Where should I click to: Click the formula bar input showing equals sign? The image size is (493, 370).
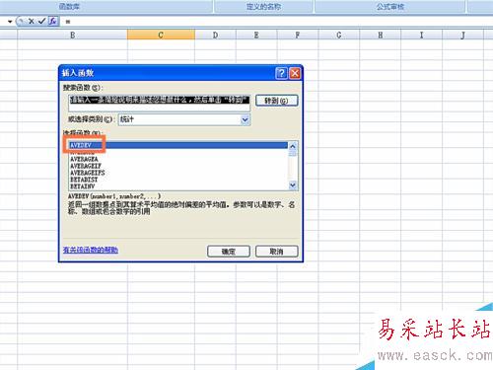[x=276, y=22]
